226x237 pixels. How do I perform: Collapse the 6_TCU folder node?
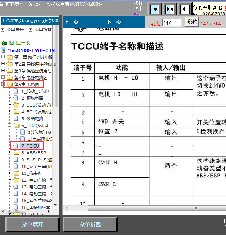tap(10, 125)
